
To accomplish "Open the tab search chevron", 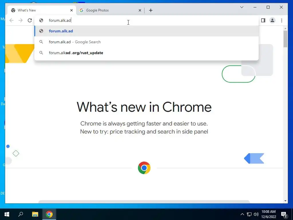I will click(x=241, y=7).
